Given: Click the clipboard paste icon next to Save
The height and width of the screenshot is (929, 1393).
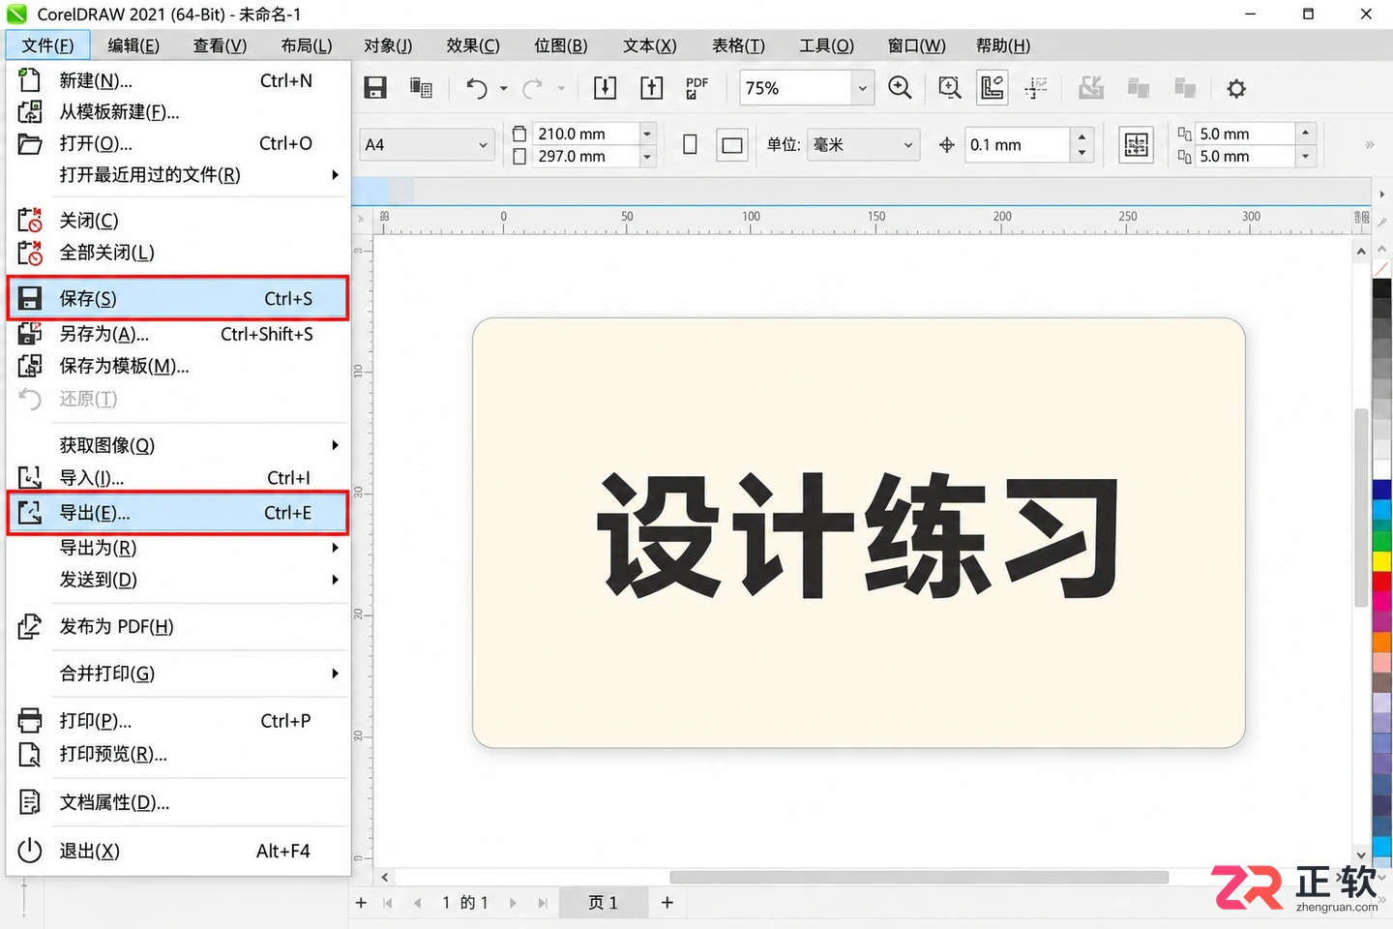Looking at the screenshot, I should click(421, 88).
